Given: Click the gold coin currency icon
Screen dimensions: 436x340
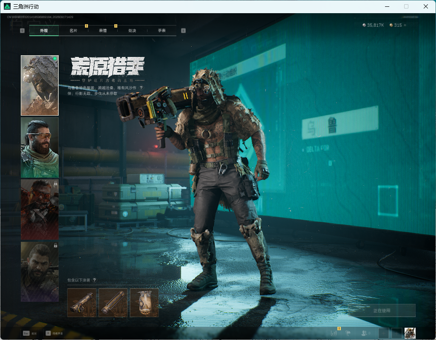Looking at the screenshot, I should click(391, 25).
